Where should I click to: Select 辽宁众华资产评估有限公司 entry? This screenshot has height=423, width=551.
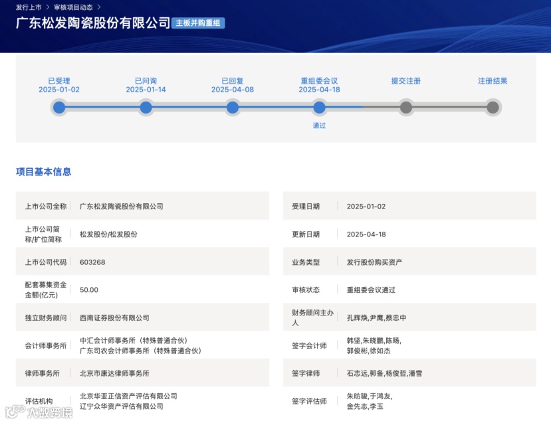[x=122, y=406]
